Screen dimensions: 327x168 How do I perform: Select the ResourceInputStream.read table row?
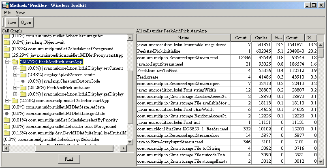227,57
